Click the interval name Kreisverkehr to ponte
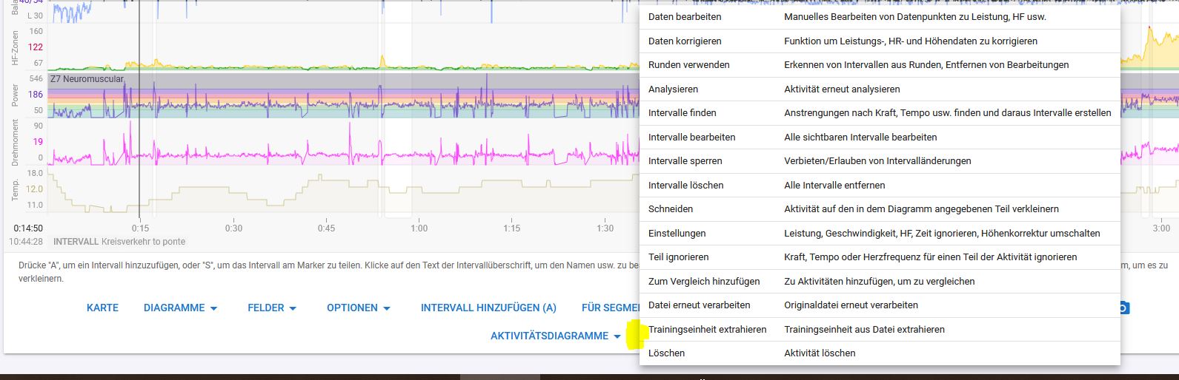This screenshot has height=380, width=1179. [143, 242]
